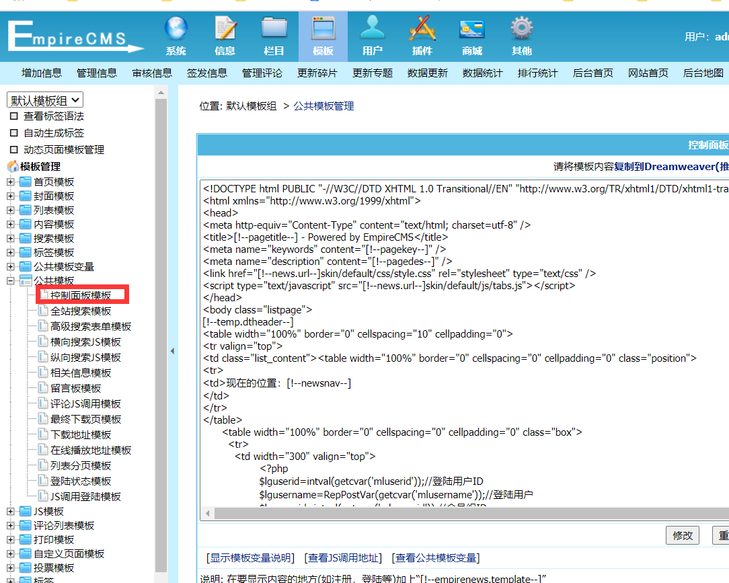The image size is (729, 583).
Task: Select 列表分页模板 tree item
Action: 81,465
